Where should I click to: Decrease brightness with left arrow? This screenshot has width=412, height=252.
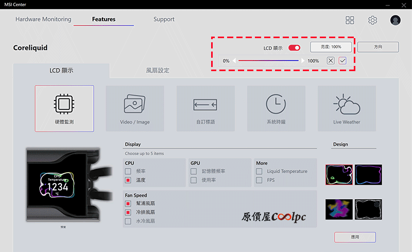(x=234, y=61)
